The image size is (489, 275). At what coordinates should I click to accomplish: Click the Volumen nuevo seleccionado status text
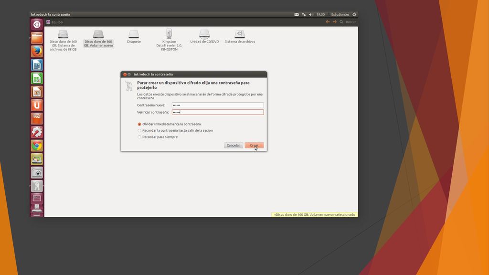(x=315, y=214)
